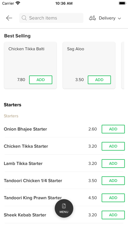Add Lamb Tikka Starter

pyautogui.click(x=113, y=163)
